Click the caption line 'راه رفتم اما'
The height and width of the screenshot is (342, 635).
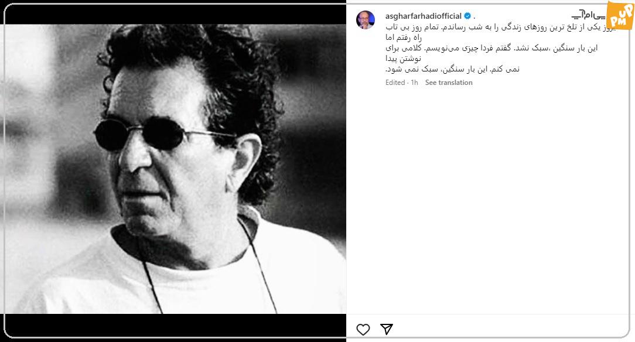pos(404,37)
